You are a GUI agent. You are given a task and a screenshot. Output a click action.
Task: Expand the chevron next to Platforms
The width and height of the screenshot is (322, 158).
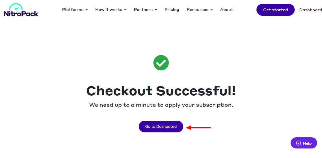coord(87,10)
